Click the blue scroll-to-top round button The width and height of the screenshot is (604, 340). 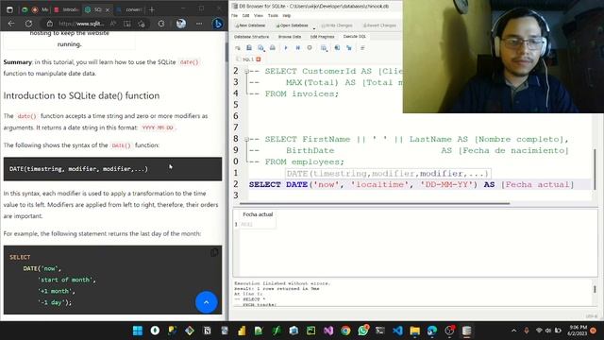[207, 302]
